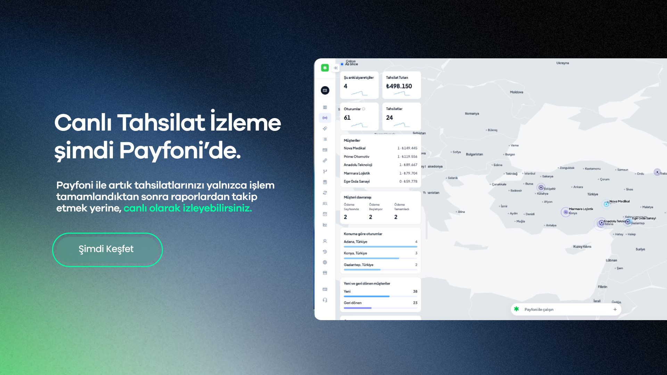Open the calculator icon in sidebar
This screenshot has height=375, width=667.
[325, 182]
